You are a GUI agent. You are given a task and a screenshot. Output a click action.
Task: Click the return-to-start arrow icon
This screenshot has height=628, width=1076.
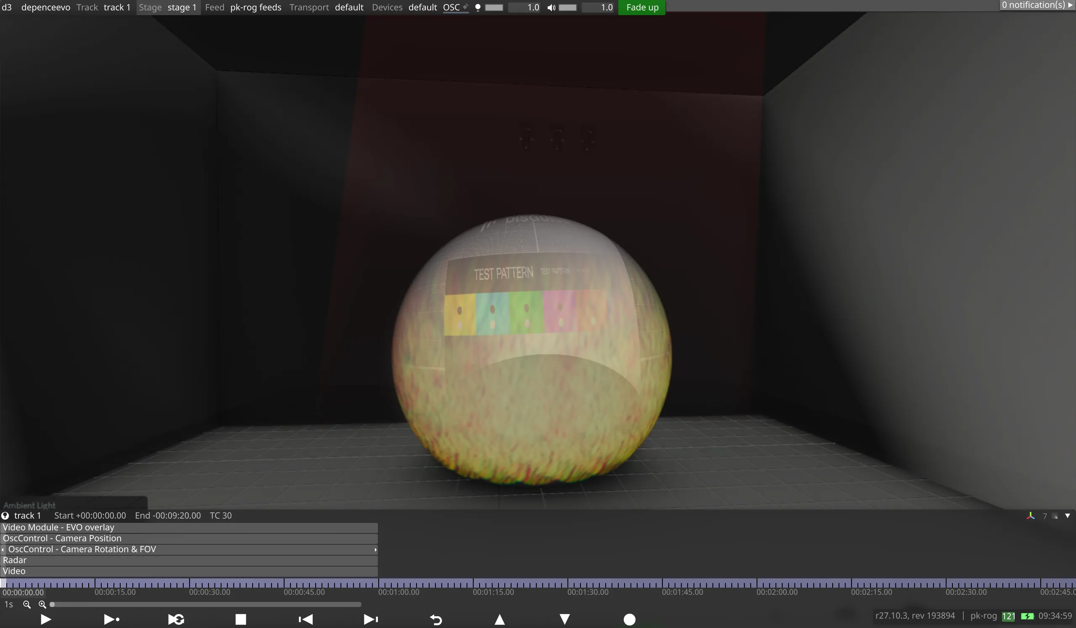pyautogui.click(x=435, y=619)
